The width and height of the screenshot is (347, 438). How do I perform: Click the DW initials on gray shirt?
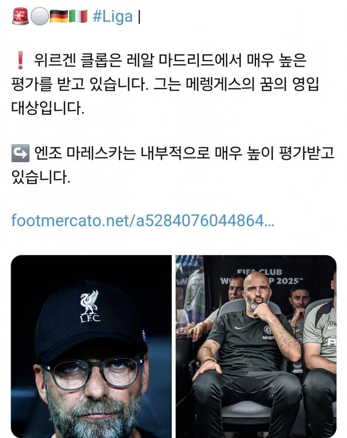[332, 323]
